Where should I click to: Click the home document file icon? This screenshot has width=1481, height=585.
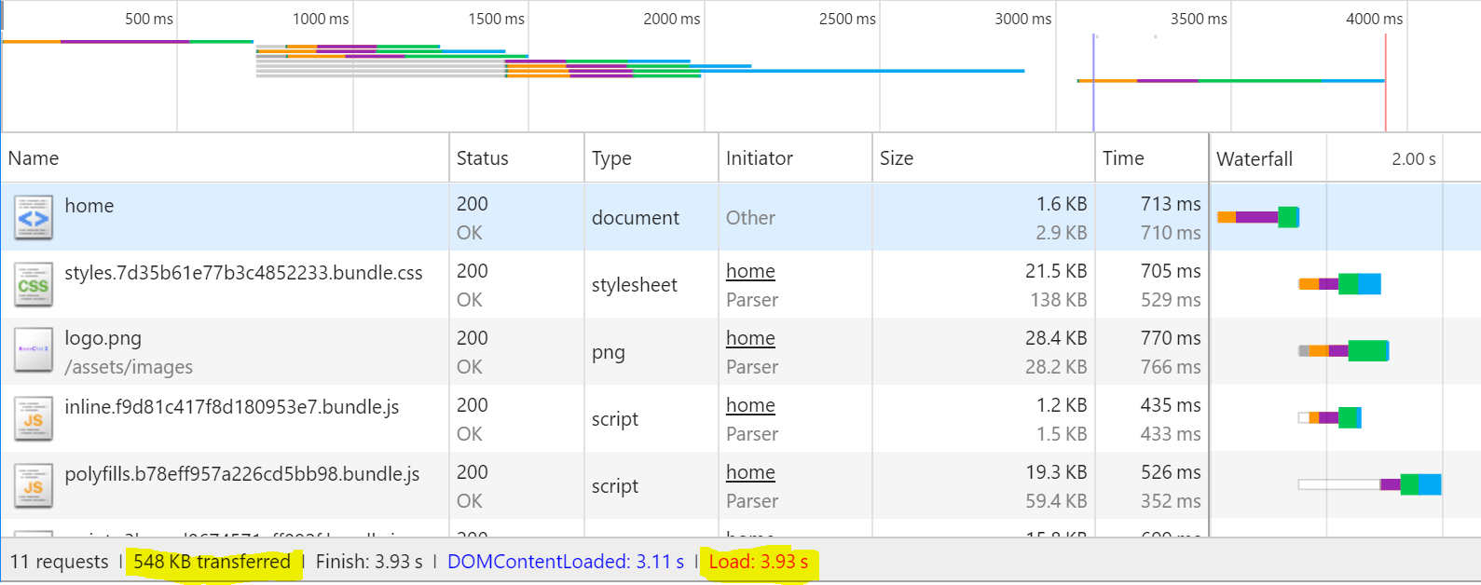pos(34,218)
